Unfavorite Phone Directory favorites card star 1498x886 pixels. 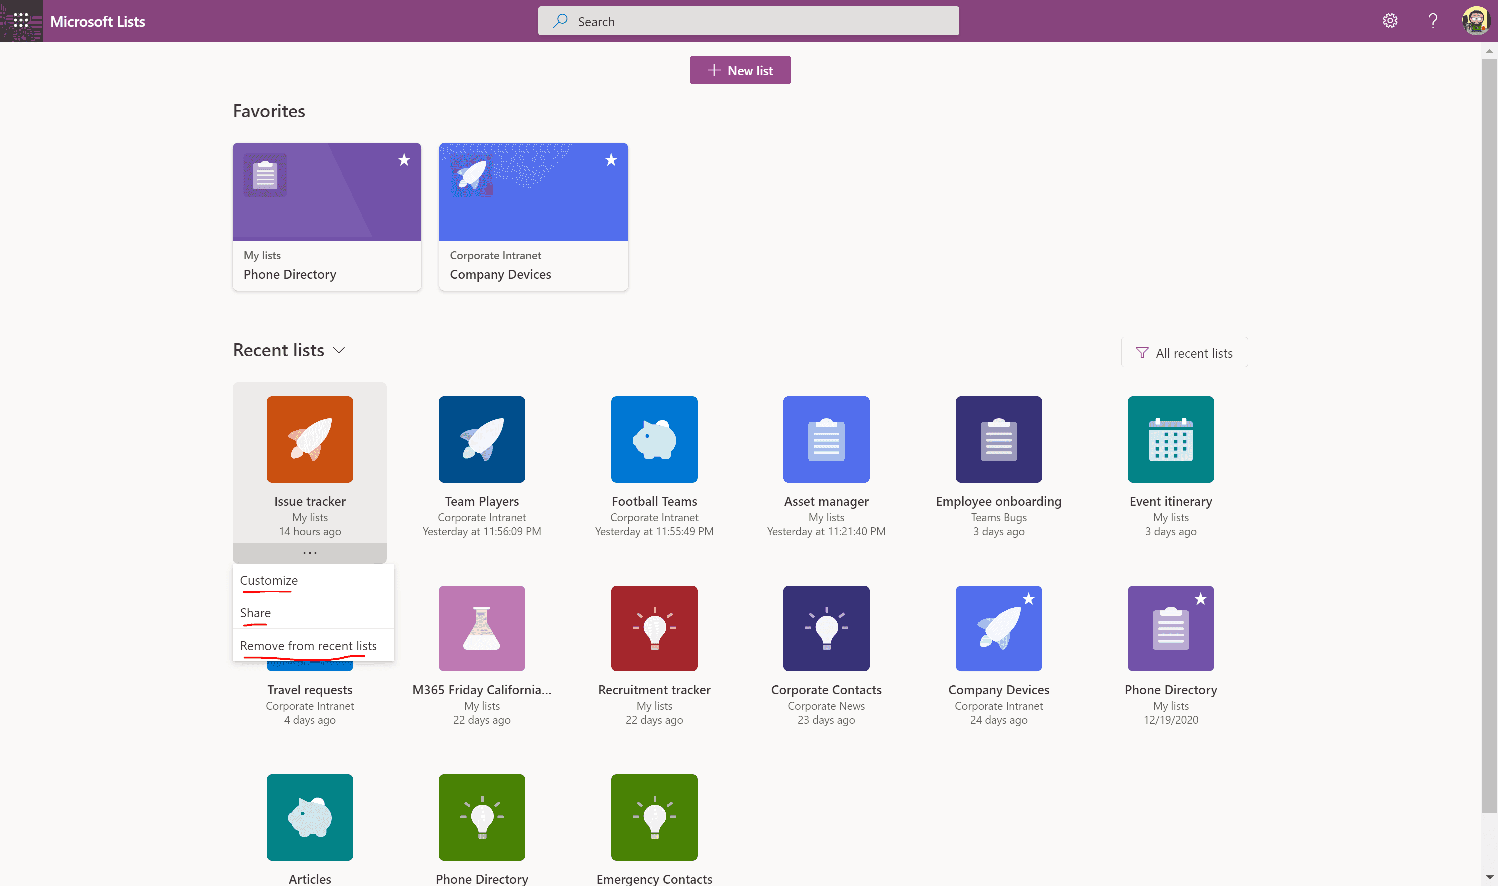click(404, 159)
